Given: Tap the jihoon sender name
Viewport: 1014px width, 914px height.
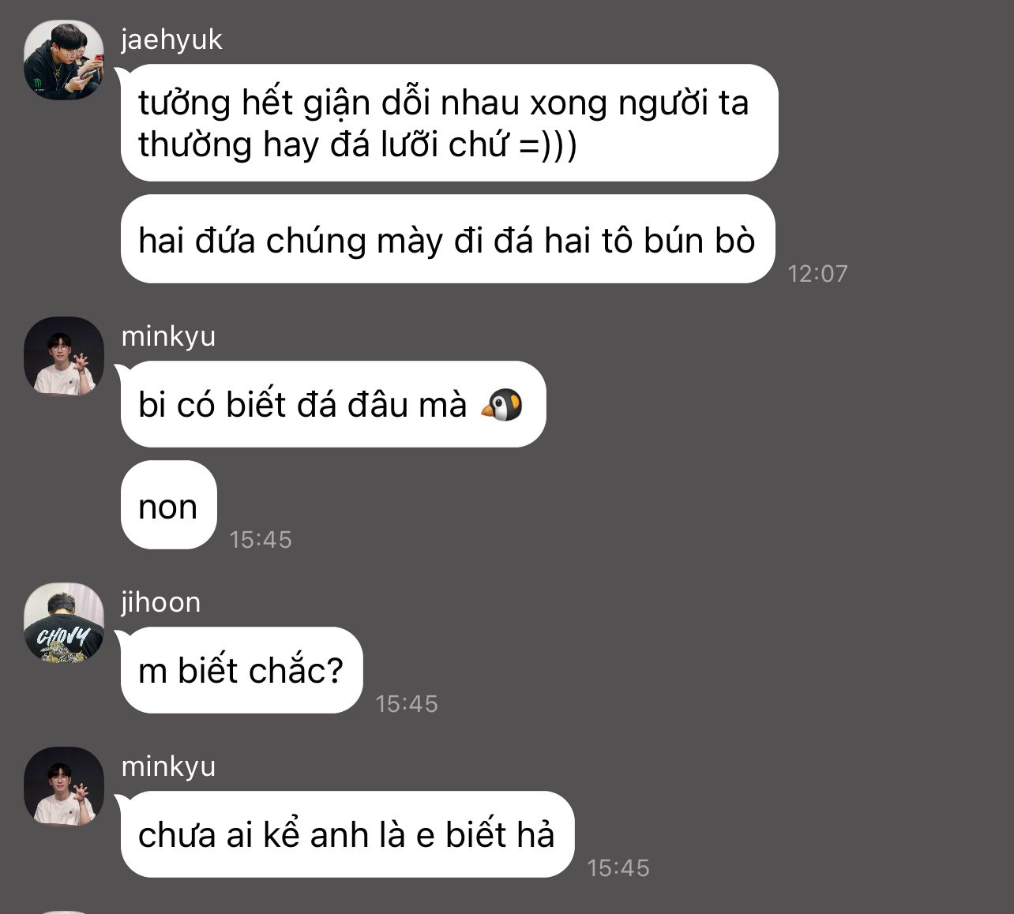Looking at the screenshot, I should point(160,602).
